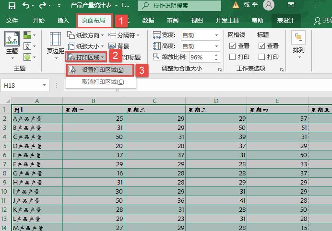This screenshot has height=231, width=332.
Task: Switch to the 数据 tab
Action: 148,20
